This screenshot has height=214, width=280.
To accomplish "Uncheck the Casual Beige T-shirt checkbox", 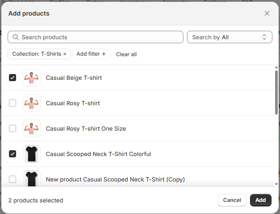I will coord(13,78).
